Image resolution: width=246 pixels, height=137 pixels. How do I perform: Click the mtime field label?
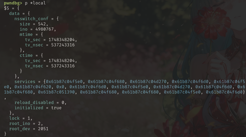(26, 35)
